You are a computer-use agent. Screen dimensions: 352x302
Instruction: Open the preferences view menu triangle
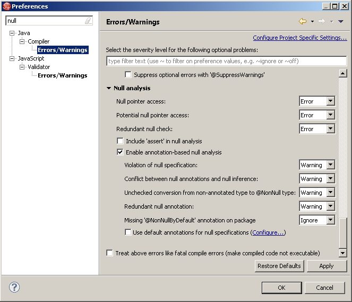click(x=341, y=21)
